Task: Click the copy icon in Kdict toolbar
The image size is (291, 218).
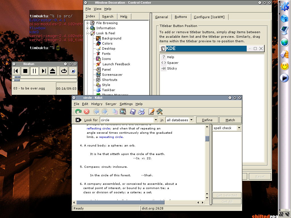Action: [115, 112]
